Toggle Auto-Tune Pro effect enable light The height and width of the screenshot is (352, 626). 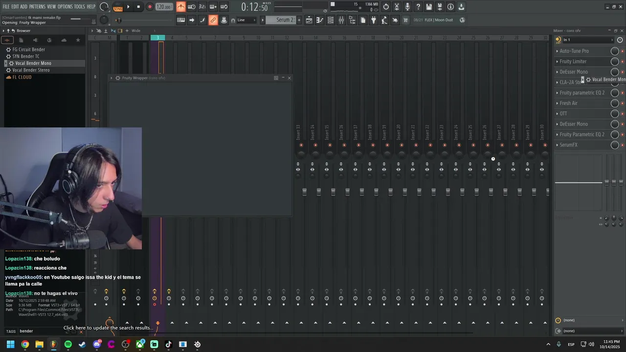[622, 51]
